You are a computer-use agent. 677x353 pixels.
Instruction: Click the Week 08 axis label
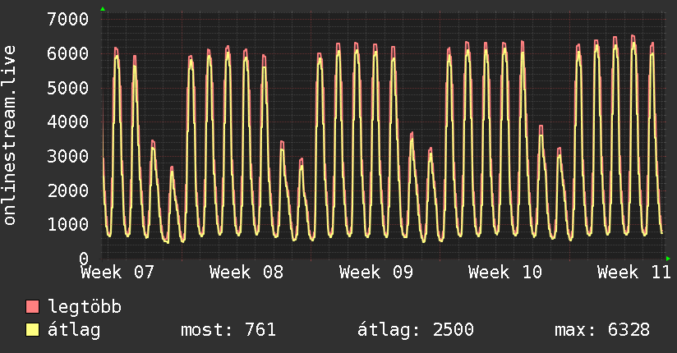click(x=246, y=273)
